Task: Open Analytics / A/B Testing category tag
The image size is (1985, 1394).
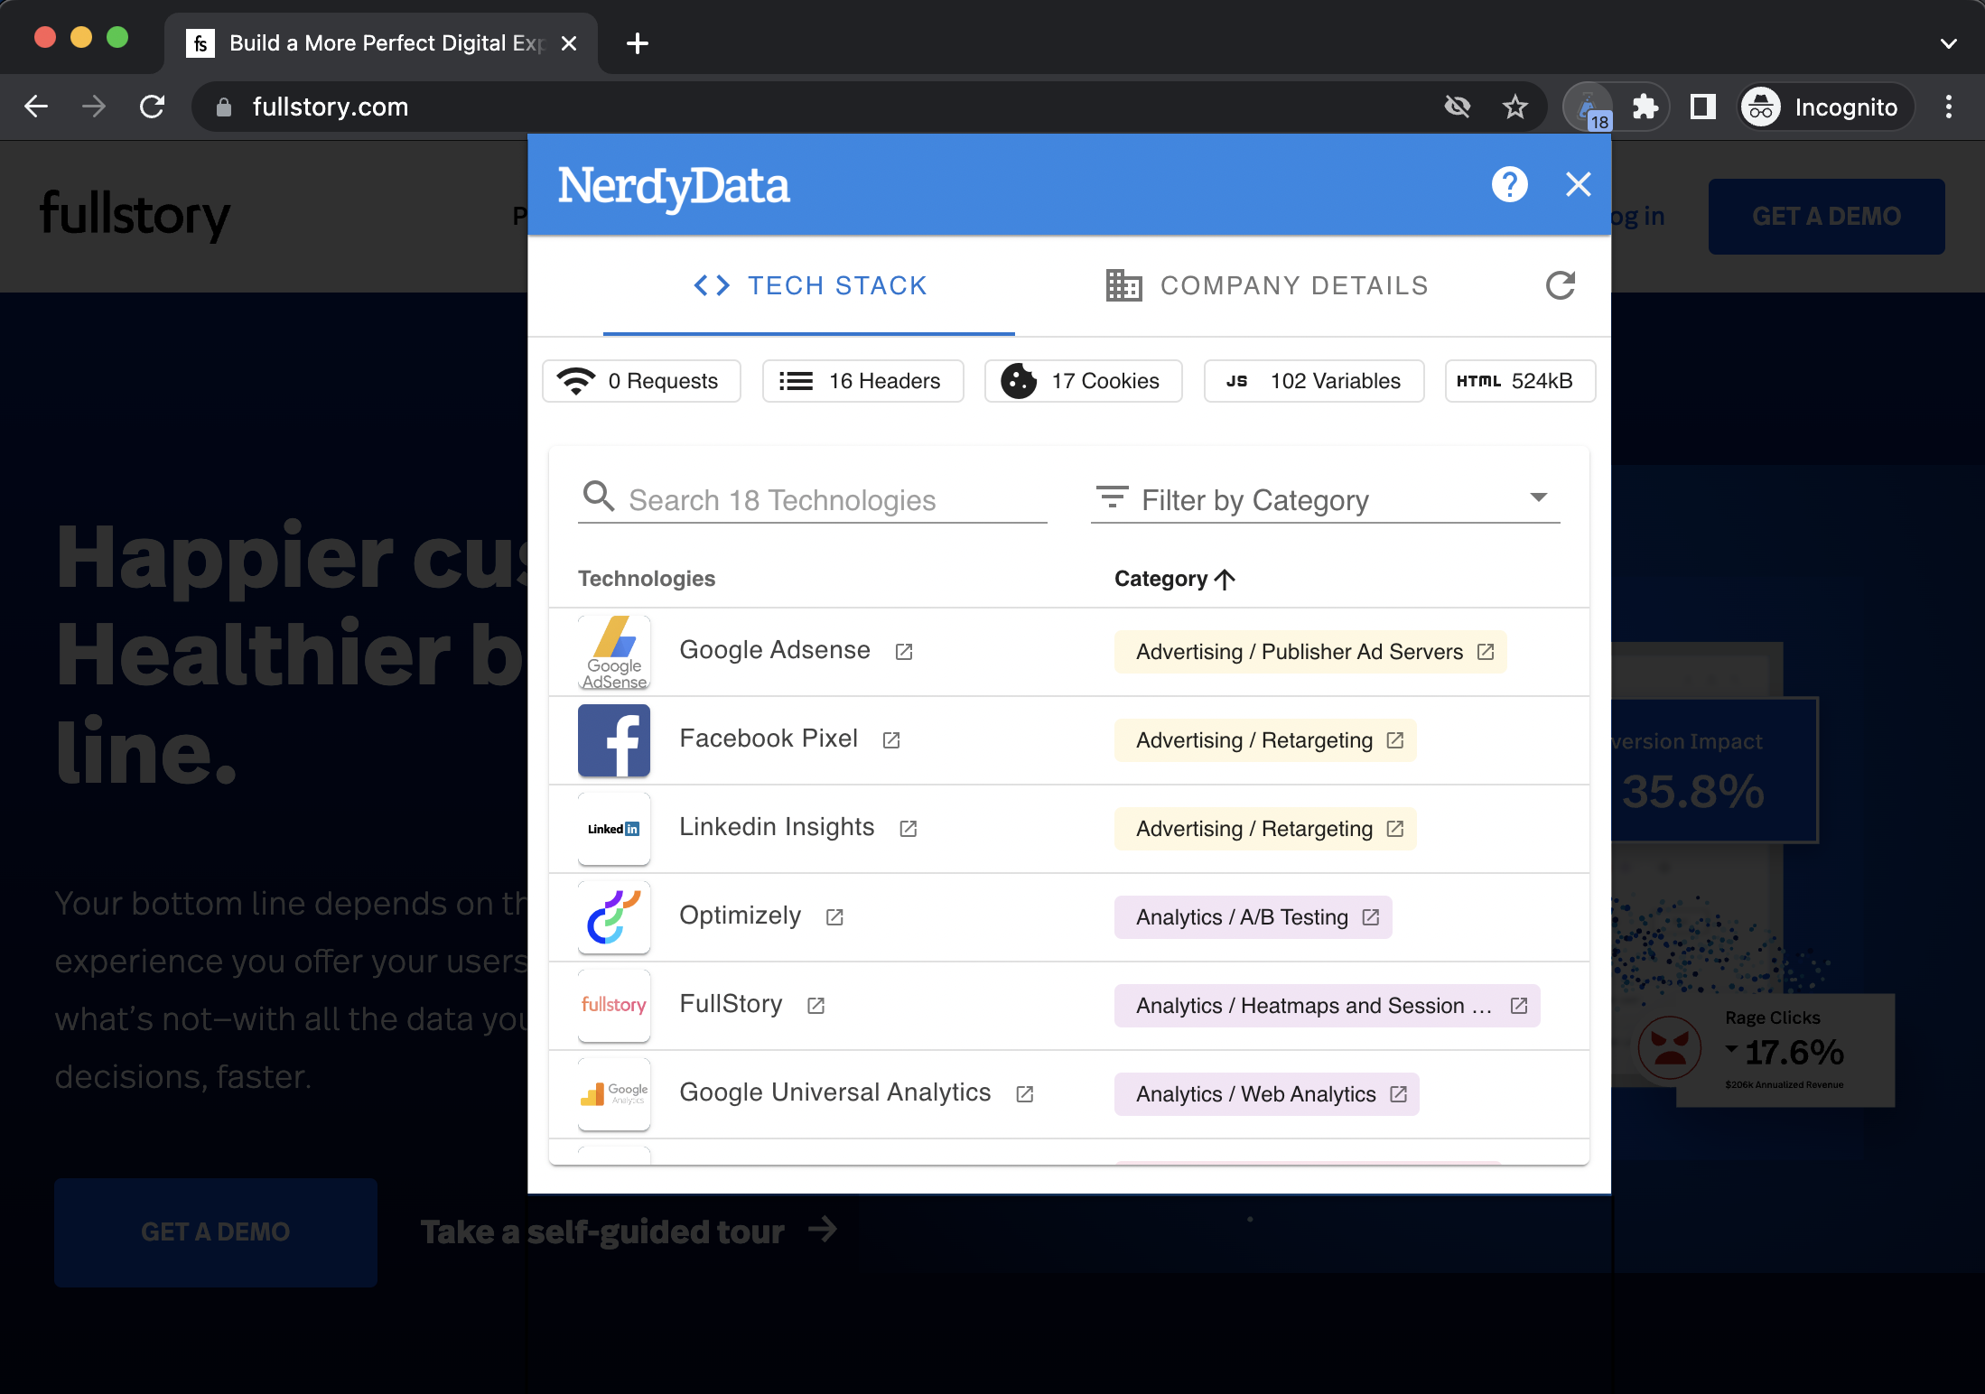Action: [x=1253, y=917]
